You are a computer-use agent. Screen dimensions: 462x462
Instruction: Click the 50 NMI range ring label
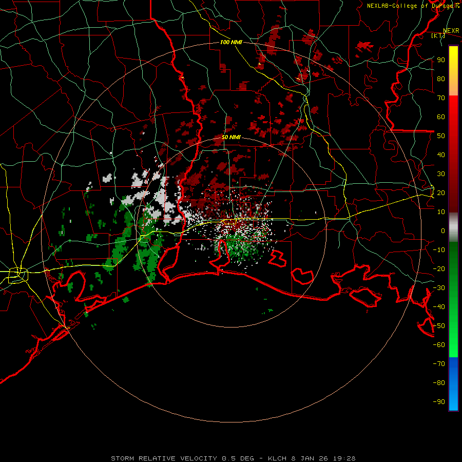coord(231,137)
